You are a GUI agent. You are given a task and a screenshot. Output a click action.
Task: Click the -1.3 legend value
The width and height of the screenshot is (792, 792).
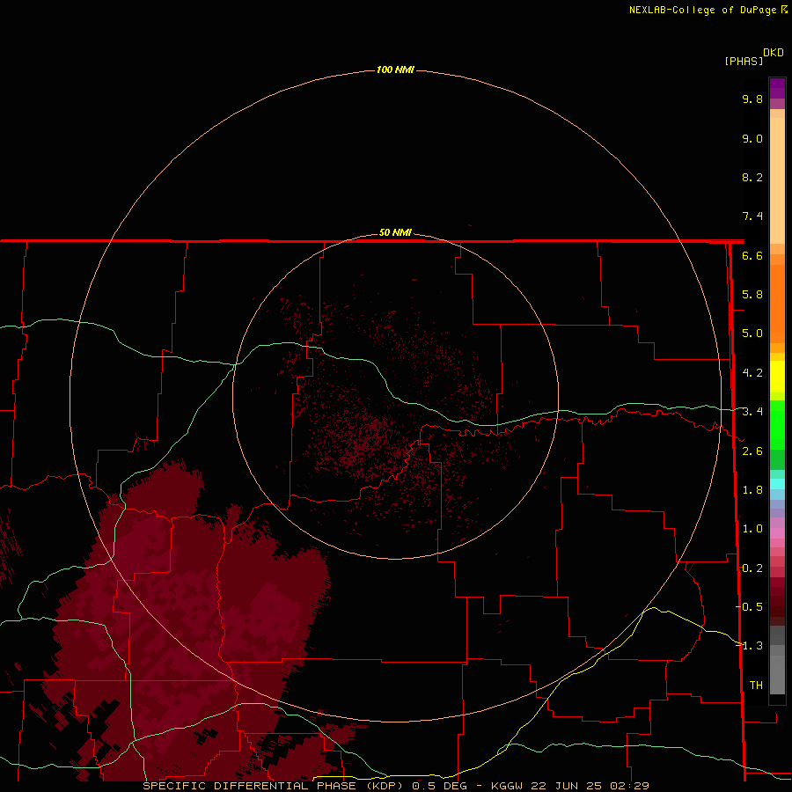pyautogui.click(x=749, y=646)
